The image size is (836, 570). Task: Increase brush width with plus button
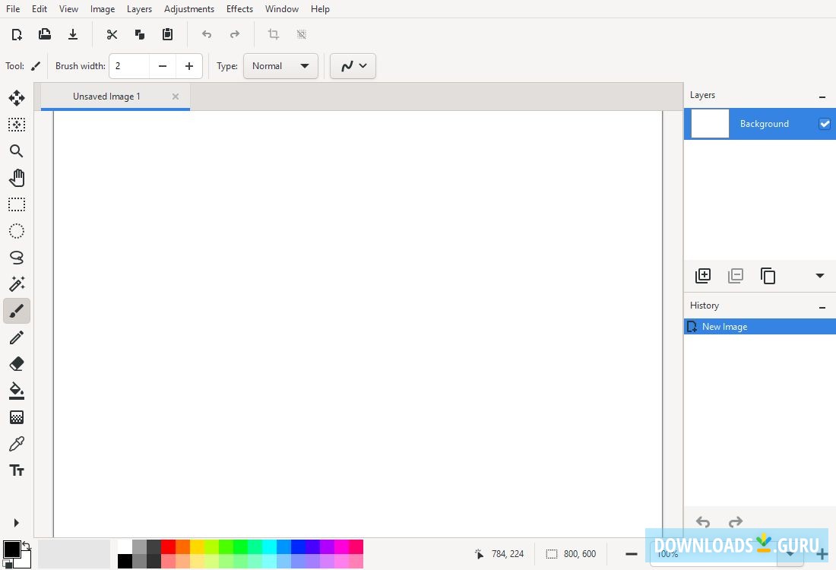click(x=188, y=66)
